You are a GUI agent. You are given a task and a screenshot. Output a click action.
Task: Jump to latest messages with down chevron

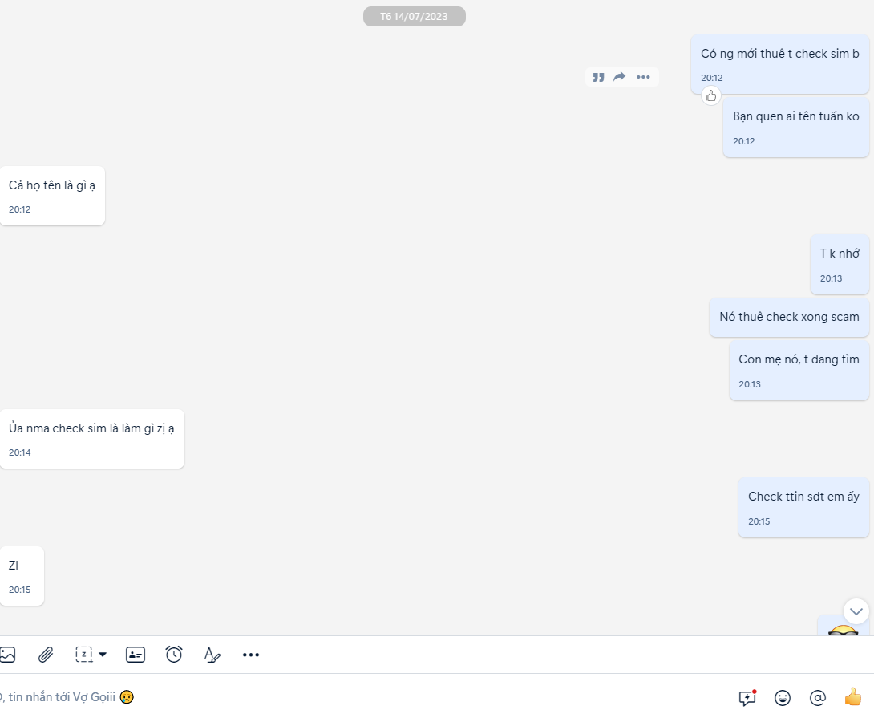[x=856, y=611]
